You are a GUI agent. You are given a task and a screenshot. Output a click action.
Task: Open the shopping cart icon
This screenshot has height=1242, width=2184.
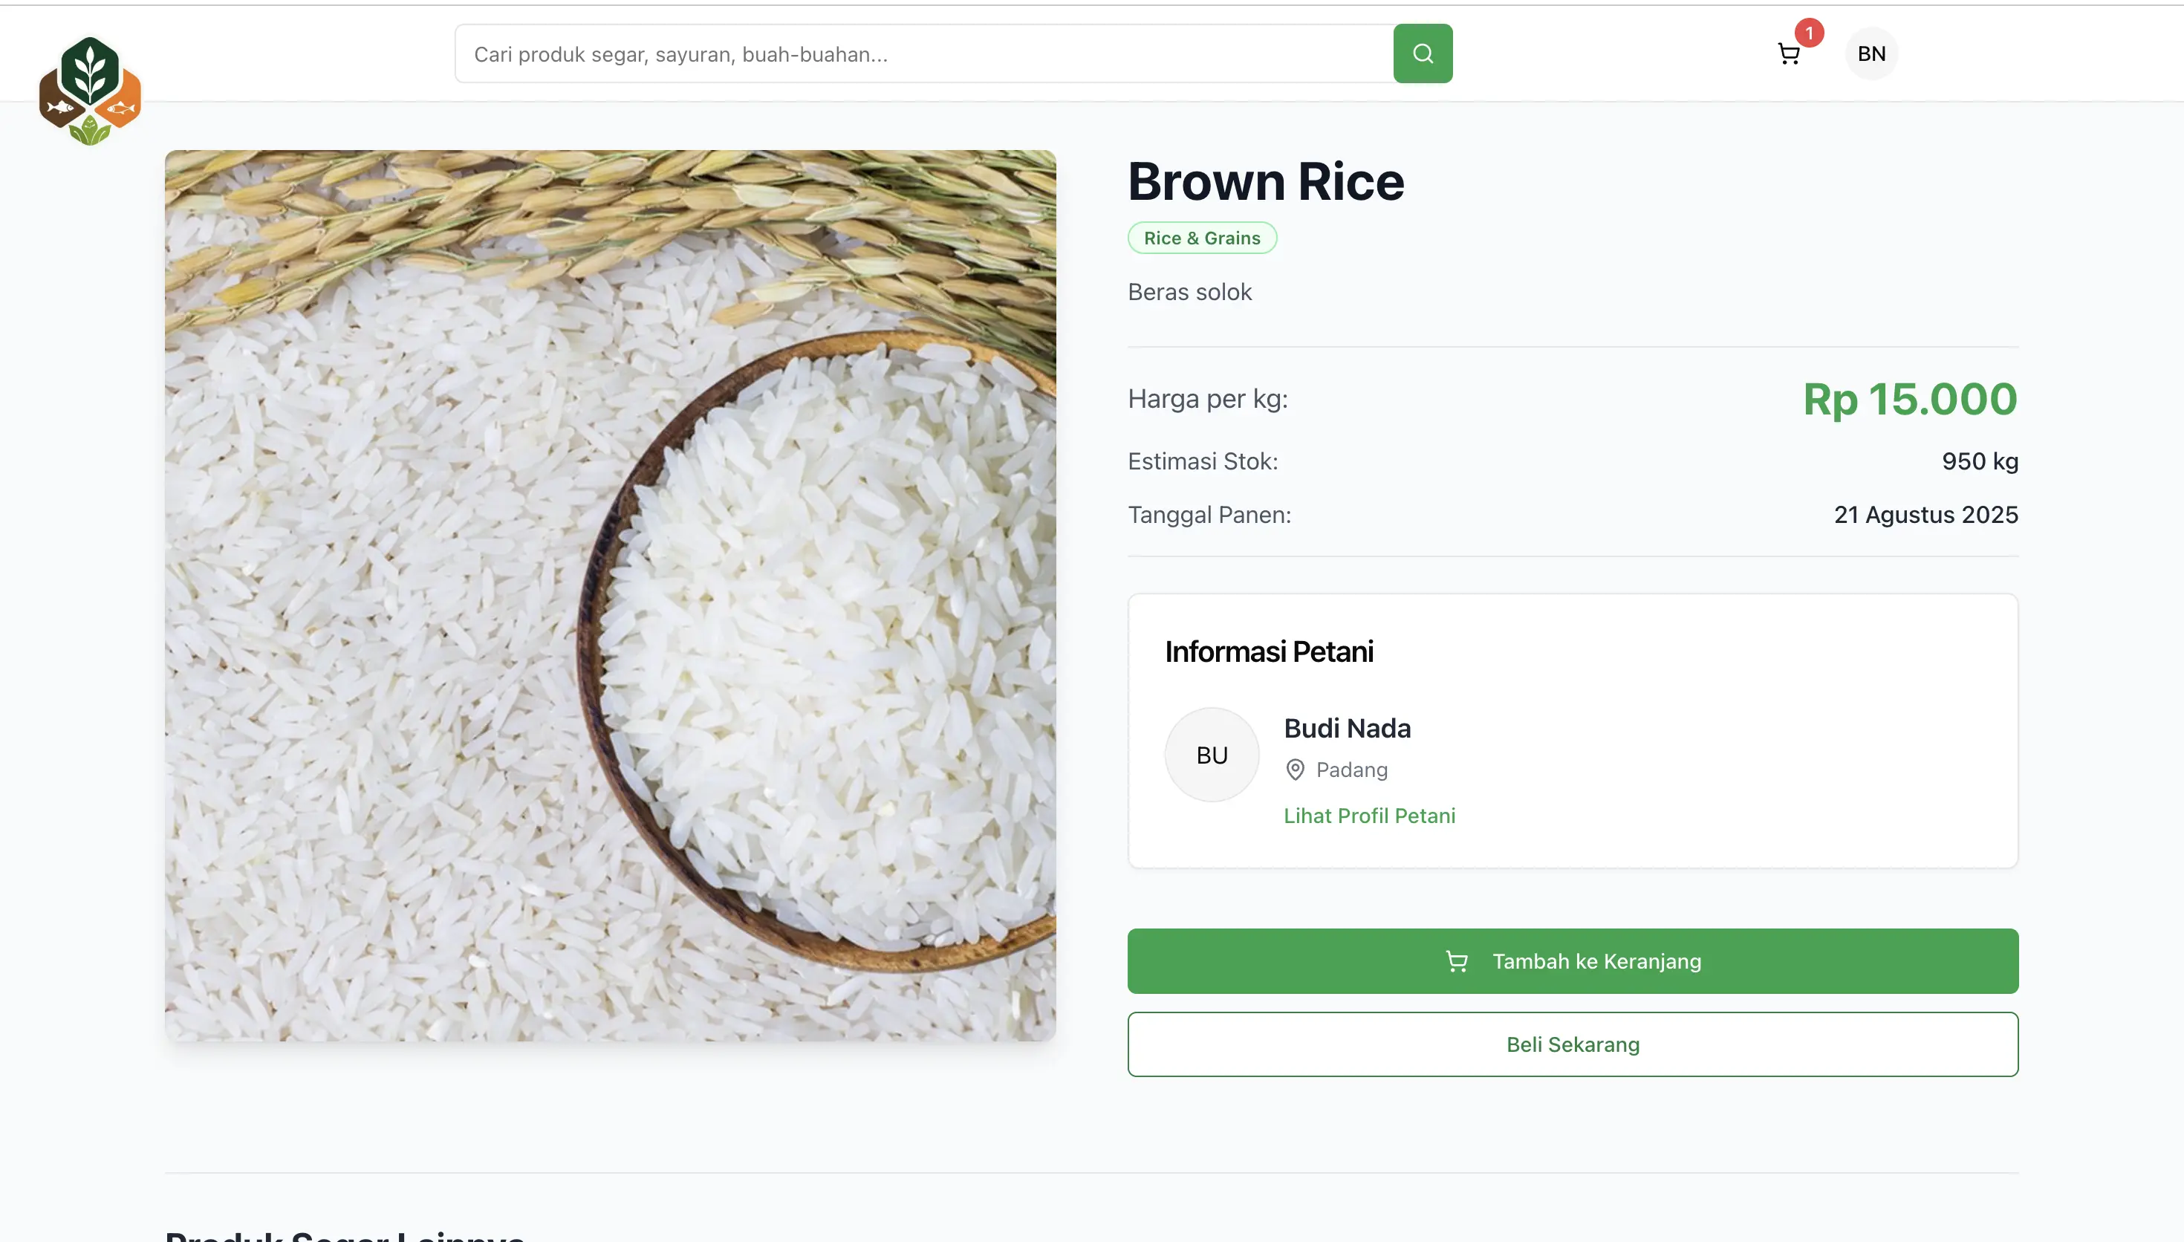click(x=1788, y=54)
